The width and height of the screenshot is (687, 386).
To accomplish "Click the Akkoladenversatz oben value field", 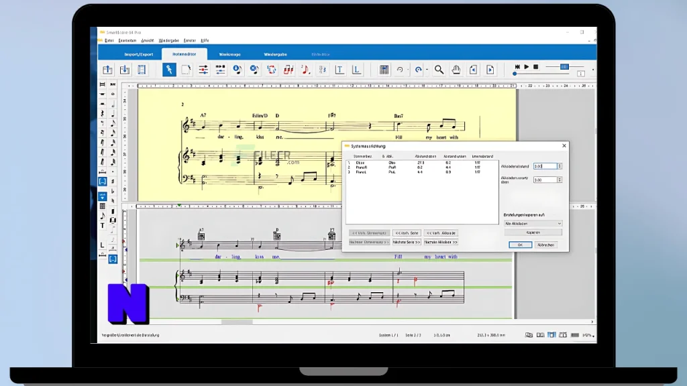I will [x=545, y=180].
